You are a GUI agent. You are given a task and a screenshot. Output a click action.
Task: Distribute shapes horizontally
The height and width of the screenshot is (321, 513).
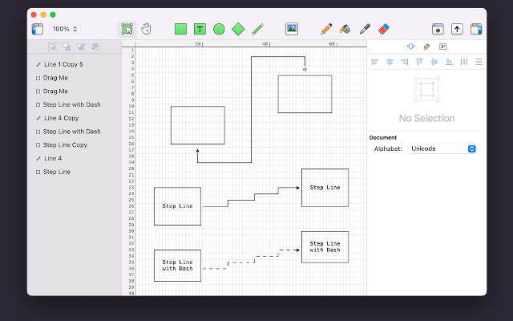[x=464, y=62]
